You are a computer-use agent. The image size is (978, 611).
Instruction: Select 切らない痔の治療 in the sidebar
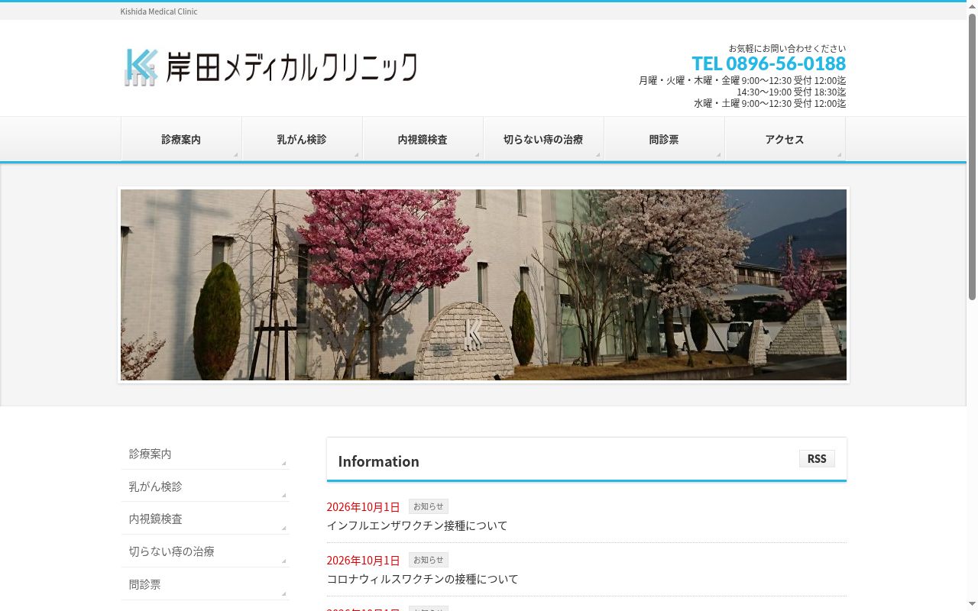[205, 551]
